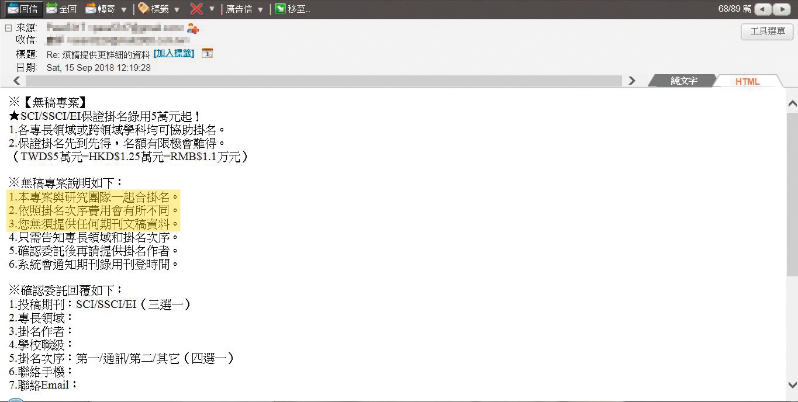
Task: Click the line 7.聯絡Email：
Action: click(43, 385)
